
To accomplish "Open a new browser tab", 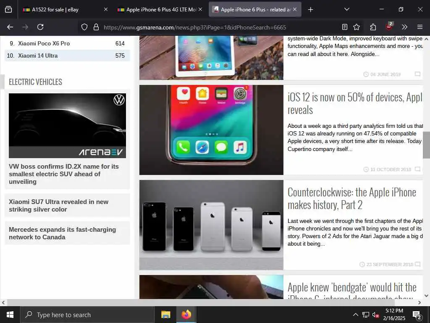I will click(x=310, y=10).
